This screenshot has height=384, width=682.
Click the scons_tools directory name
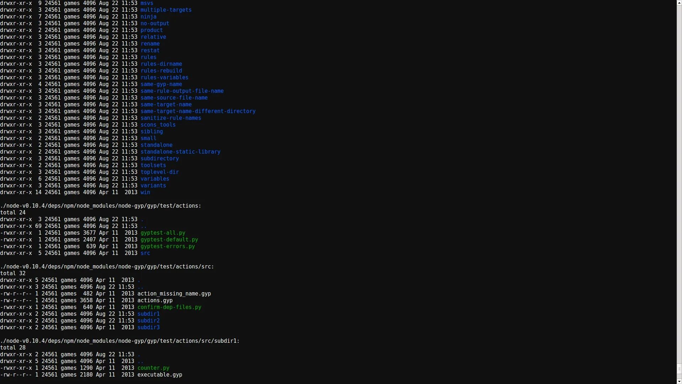click(x=158, y=125)
